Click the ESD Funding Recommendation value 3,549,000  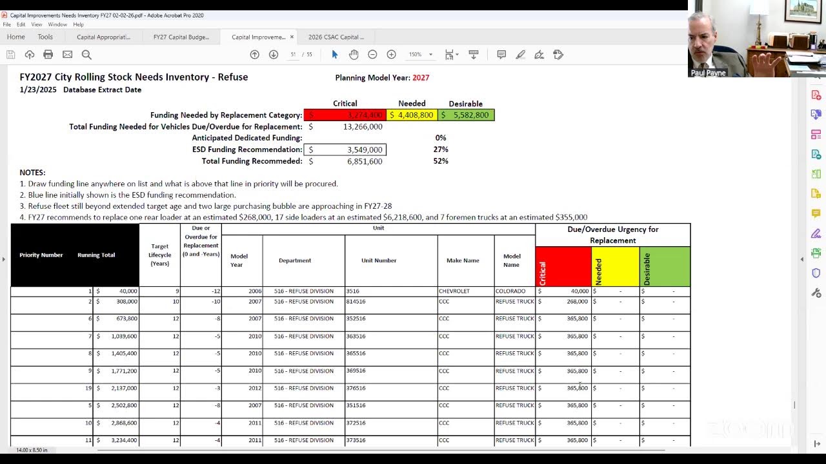345,150
